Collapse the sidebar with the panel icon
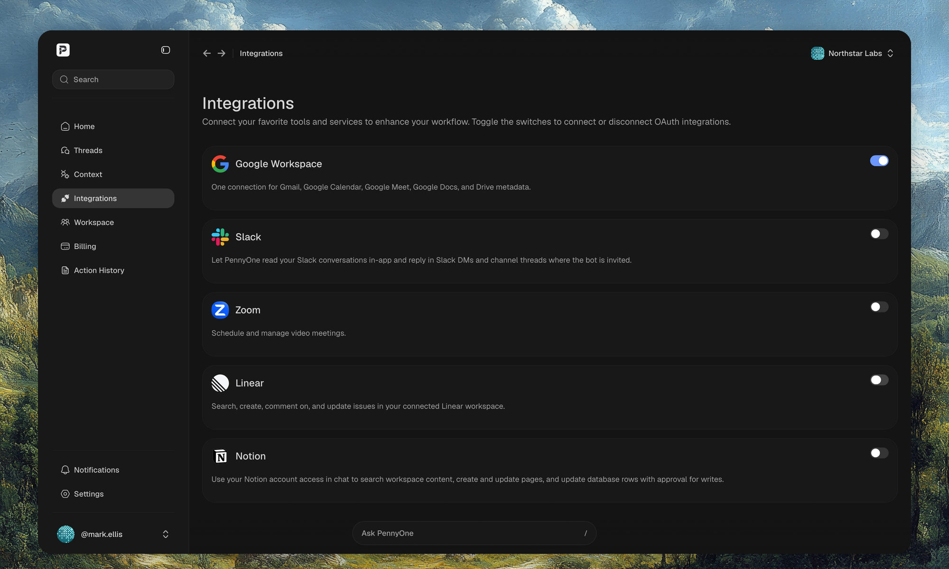The height and width of the screenshot is (569, 949). point(166,50)
